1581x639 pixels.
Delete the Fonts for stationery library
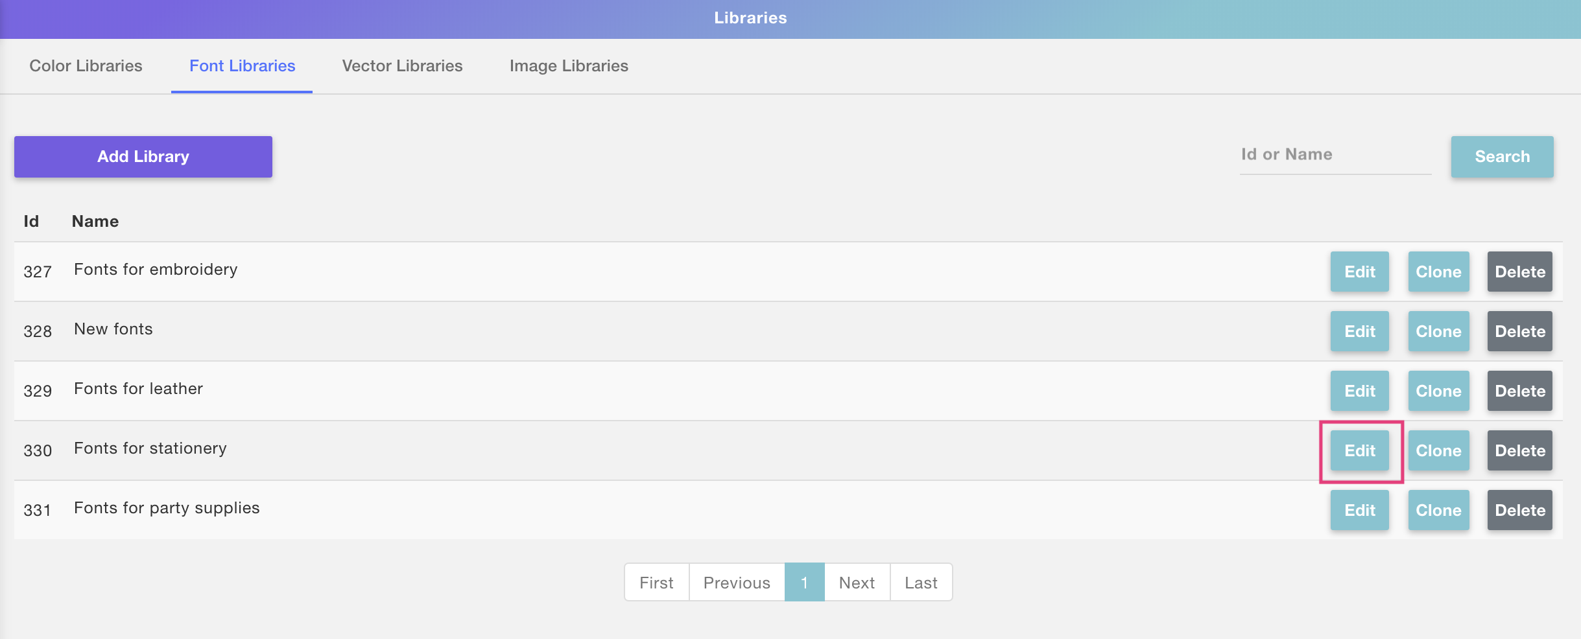tap(1519, 450)
